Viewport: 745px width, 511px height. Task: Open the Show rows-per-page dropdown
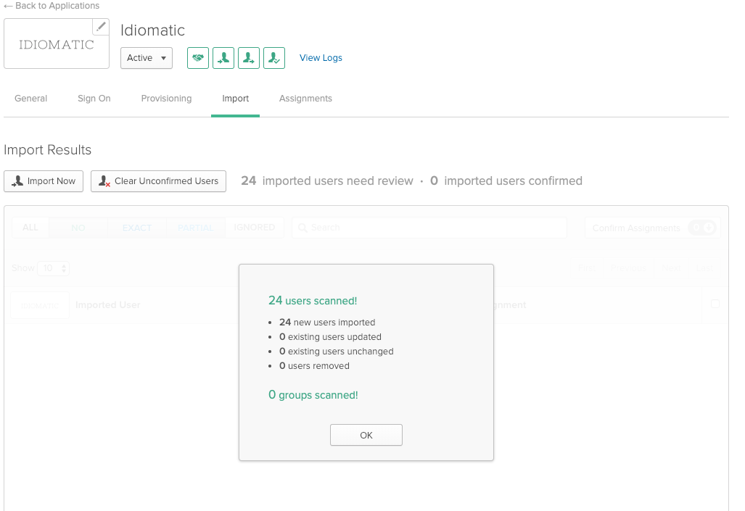coord(54,268)
